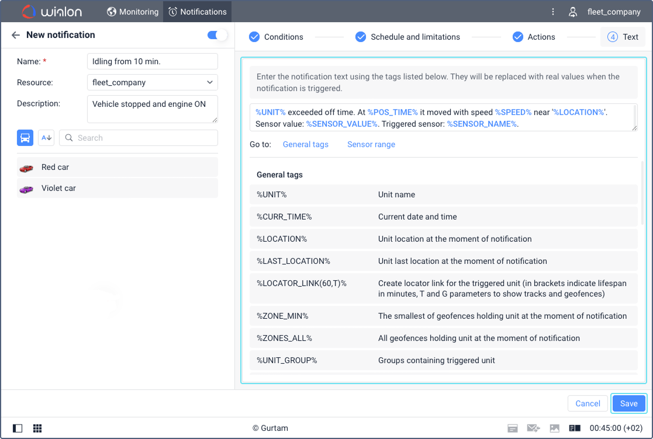Click the apps grid icon in bottom bar
653x439 pixels.
pyautogui.click(x=37, y=428)
